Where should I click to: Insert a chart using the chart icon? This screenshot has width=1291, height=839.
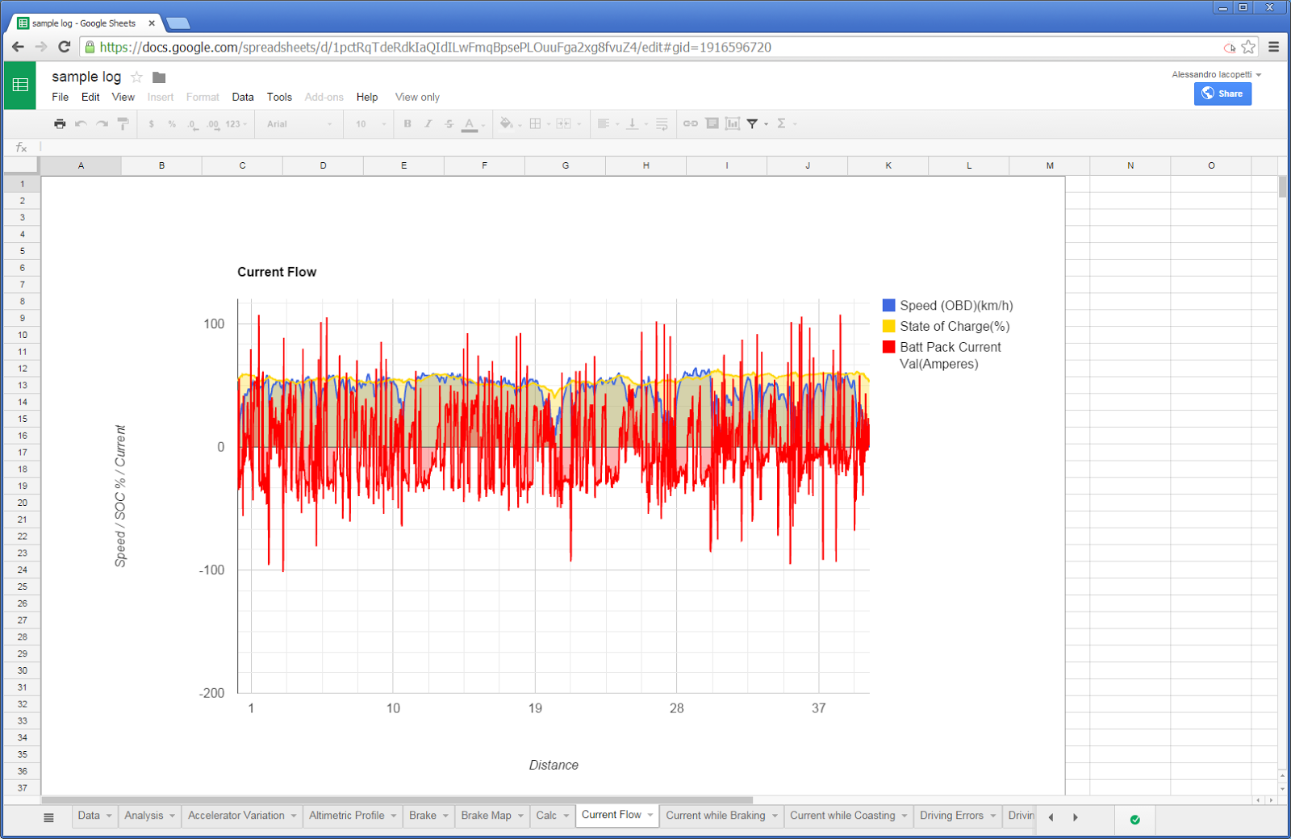(733, 123)
